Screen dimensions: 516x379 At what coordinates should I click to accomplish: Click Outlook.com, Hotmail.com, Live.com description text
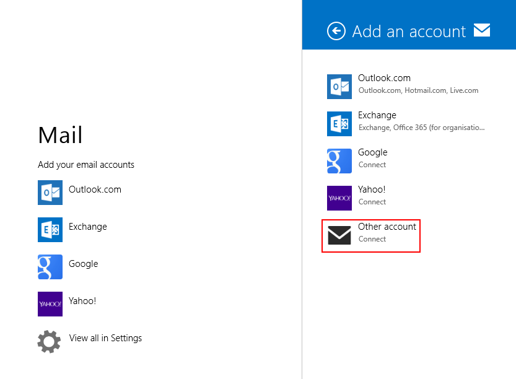click(418, 90)
